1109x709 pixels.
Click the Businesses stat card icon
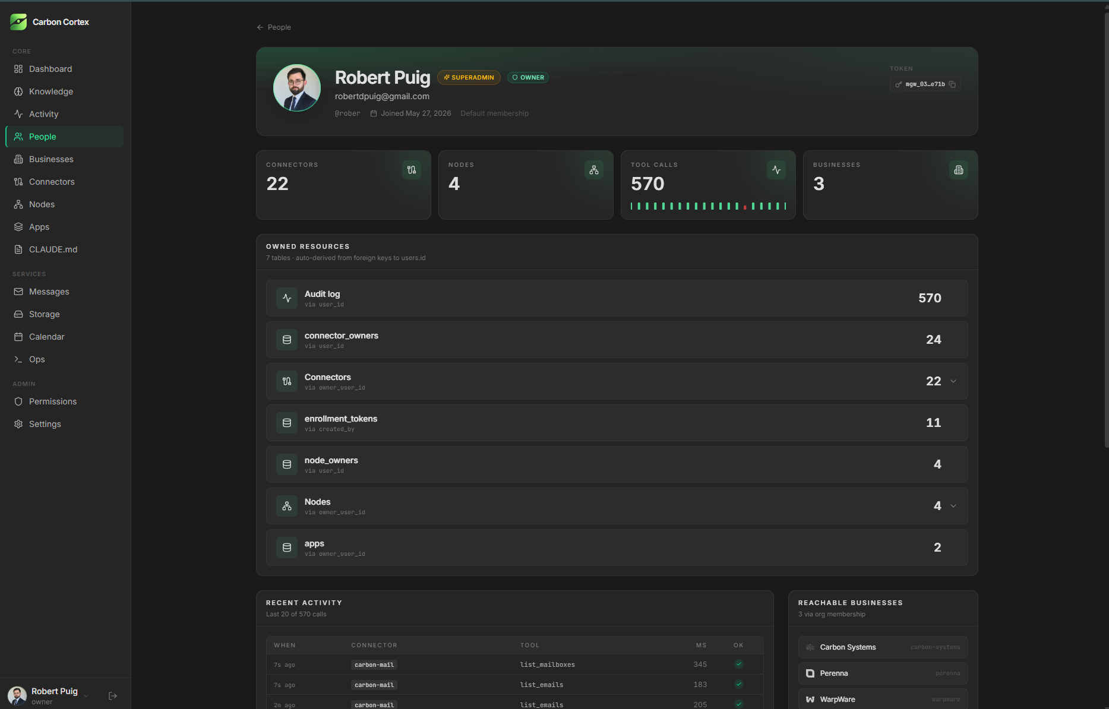point(959,170)
